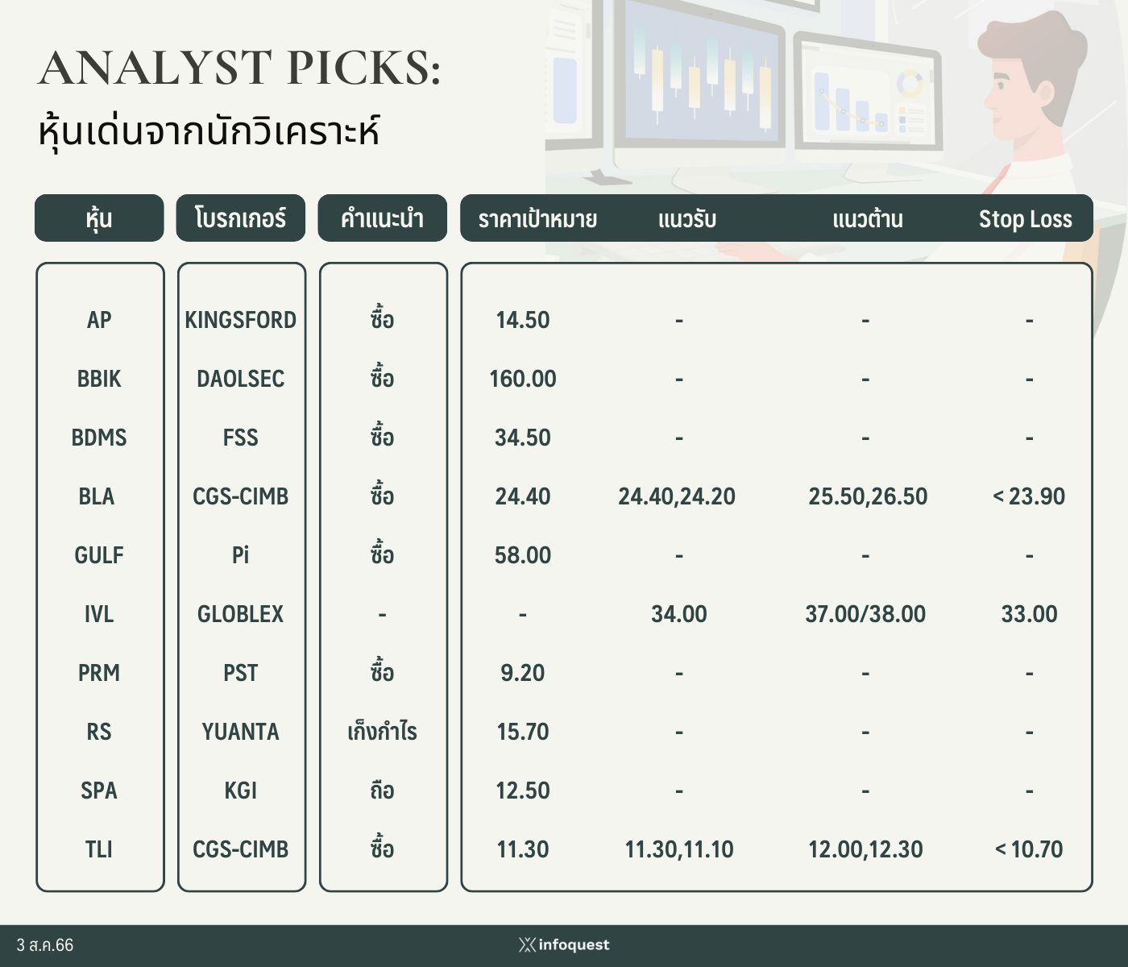Select IVL resistance 37.00/38.00
The image size is (1128, 967).
pyautogui.click(x=865, y=614)
